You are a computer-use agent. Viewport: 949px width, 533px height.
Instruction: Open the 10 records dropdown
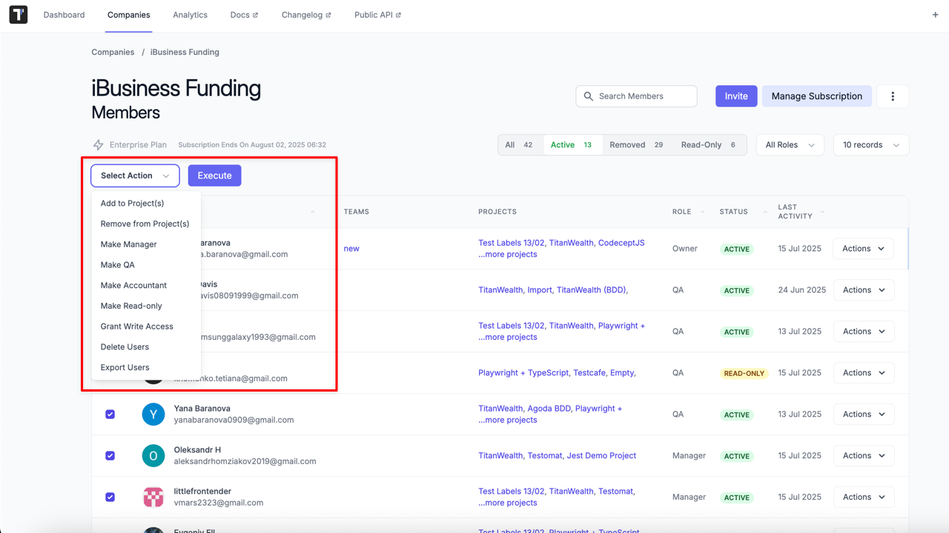coord(870,145)
